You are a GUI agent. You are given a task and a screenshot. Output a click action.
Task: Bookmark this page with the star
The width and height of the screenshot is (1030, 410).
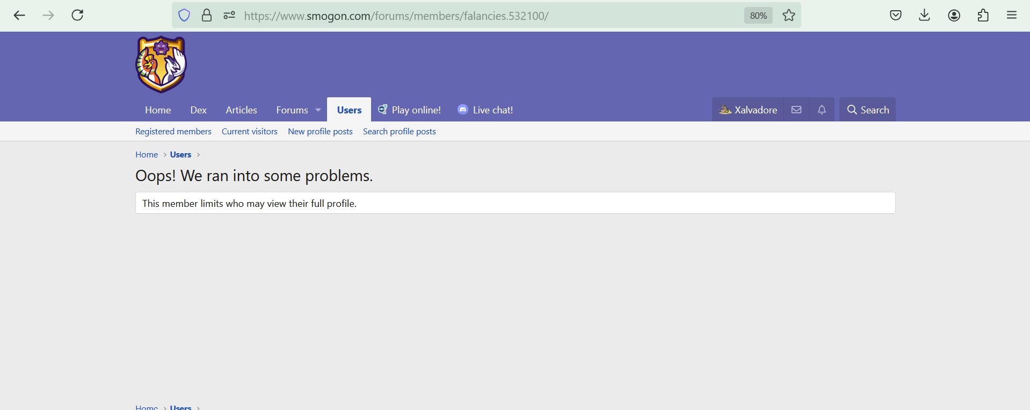tap(789, 16)
